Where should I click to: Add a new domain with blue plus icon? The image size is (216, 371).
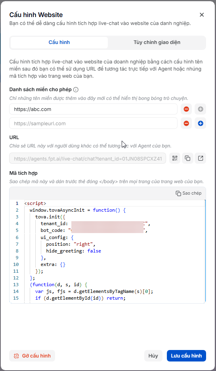point(201,123)
